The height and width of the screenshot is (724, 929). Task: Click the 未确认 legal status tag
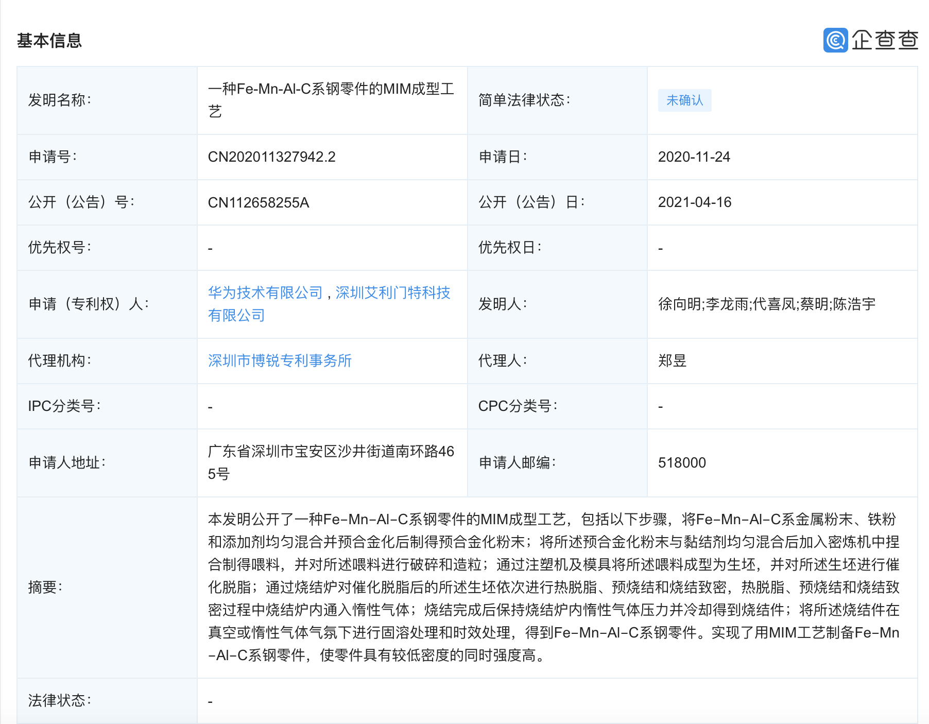684,100
